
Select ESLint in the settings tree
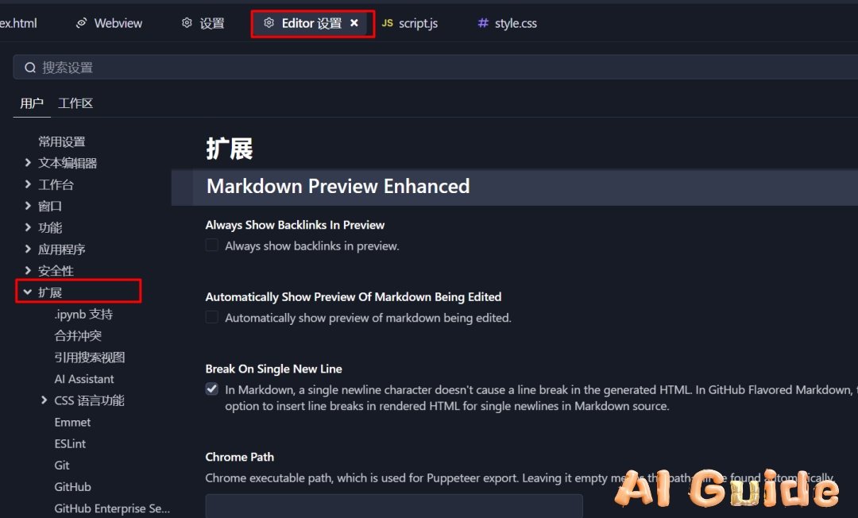pyautogui.click(x=70, y=443)
